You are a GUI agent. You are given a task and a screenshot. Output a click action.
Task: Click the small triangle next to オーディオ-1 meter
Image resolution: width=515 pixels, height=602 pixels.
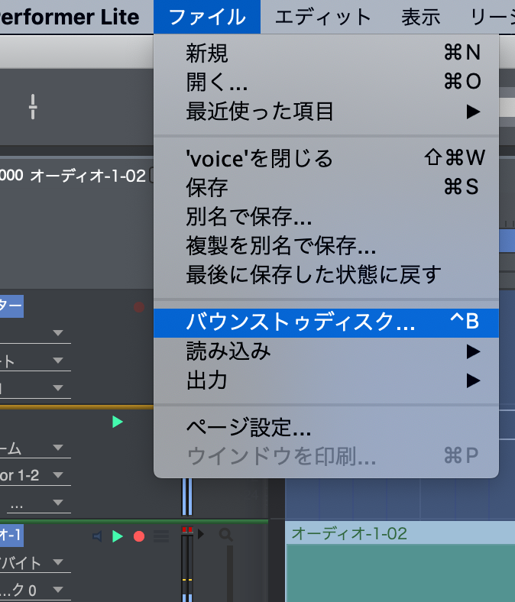coord(201,534)
